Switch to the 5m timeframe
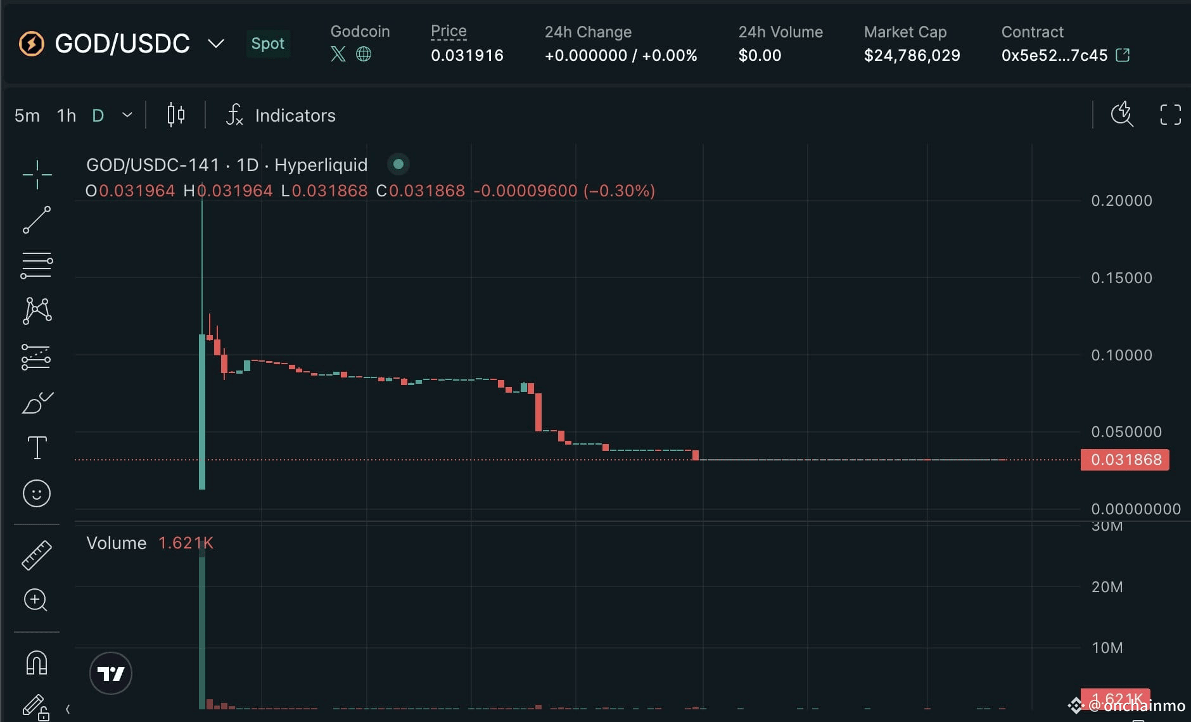The height and width of the screenshot is (722, 1191). [x=27, y=115]
